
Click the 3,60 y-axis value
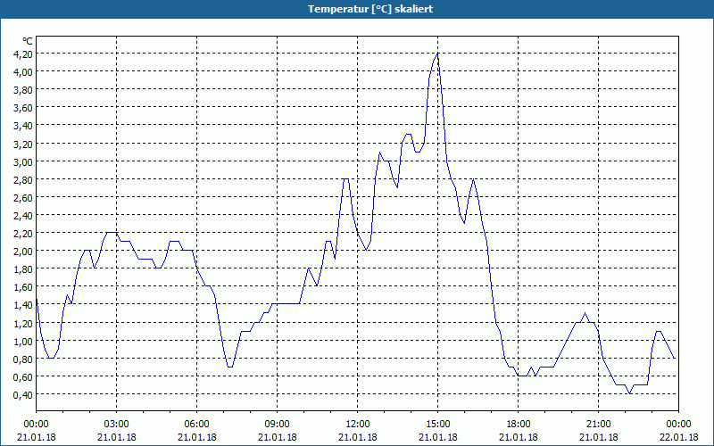(23, 108)
